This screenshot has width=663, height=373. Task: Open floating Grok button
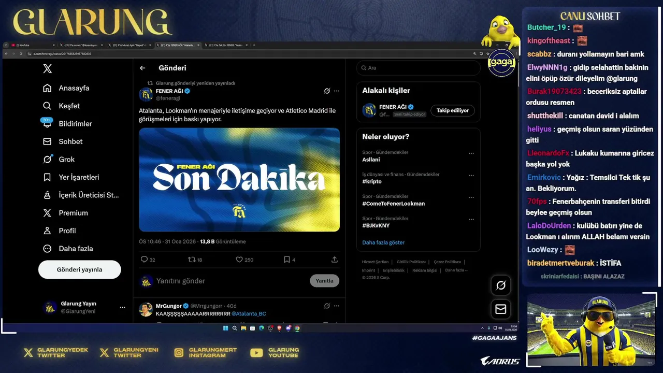click(501, 285)
